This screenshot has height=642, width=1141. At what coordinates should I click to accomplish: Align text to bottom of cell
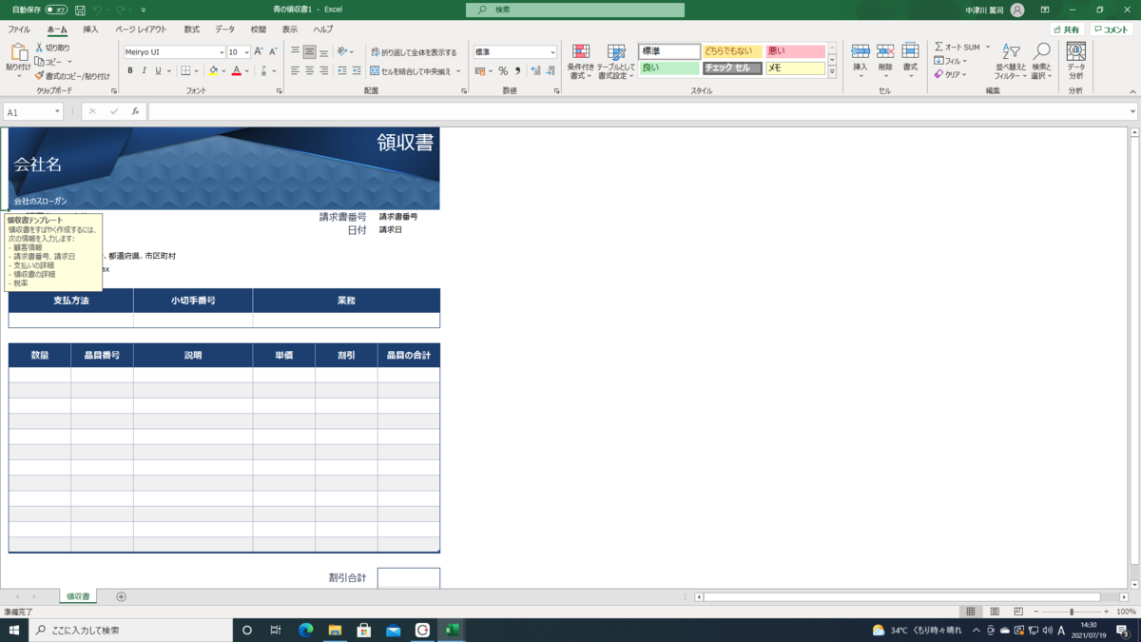pos(324,52)
